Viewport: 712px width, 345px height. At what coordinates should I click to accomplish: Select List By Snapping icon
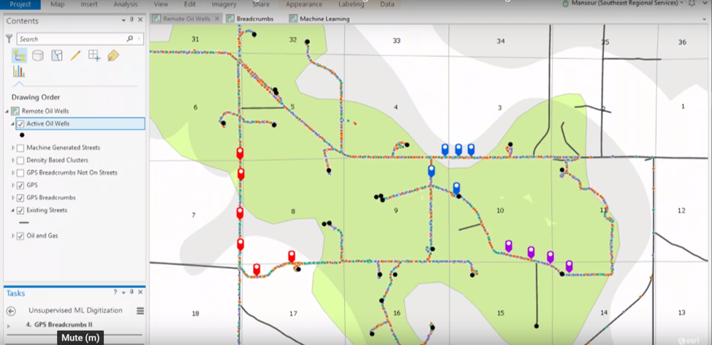click(x=94, y=56)
